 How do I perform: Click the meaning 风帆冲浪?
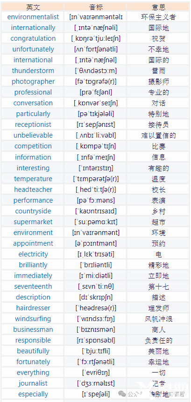(158, 319)
